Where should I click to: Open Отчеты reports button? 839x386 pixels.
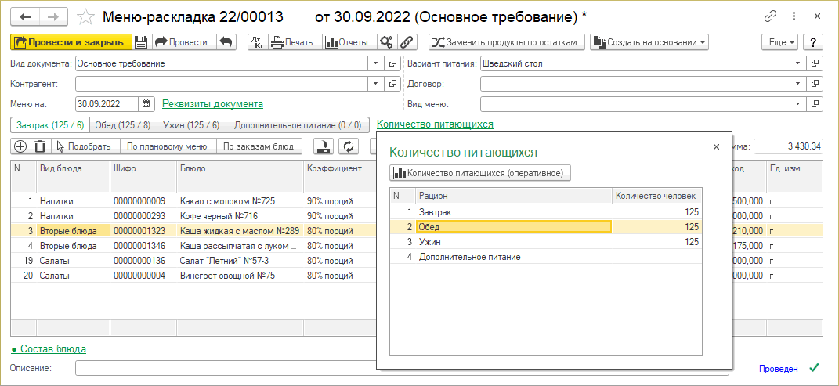point(349,41)
